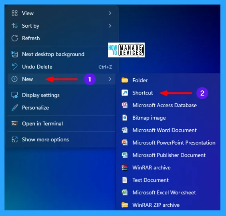Click the Show more options expand icon

pyautogui.click(x=14, y=139)
